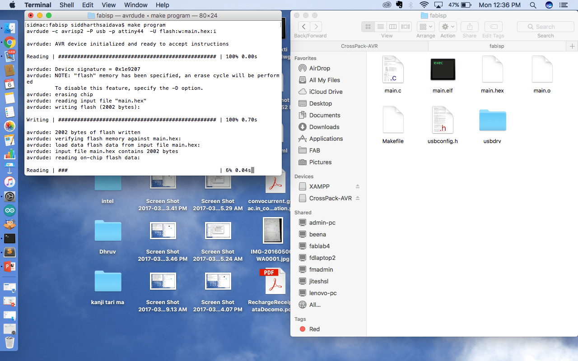Image resolution: width=578 pixels, height=361 pixels.
Task: Open Help menu in menu bar
Action: pos(162,5)
